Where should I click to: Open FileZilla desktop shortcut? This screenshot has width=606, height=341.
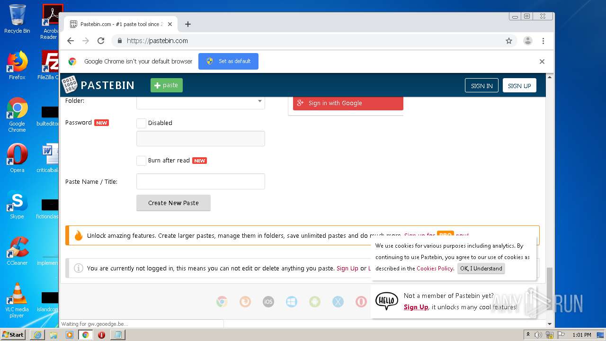(x=49, y=65)
